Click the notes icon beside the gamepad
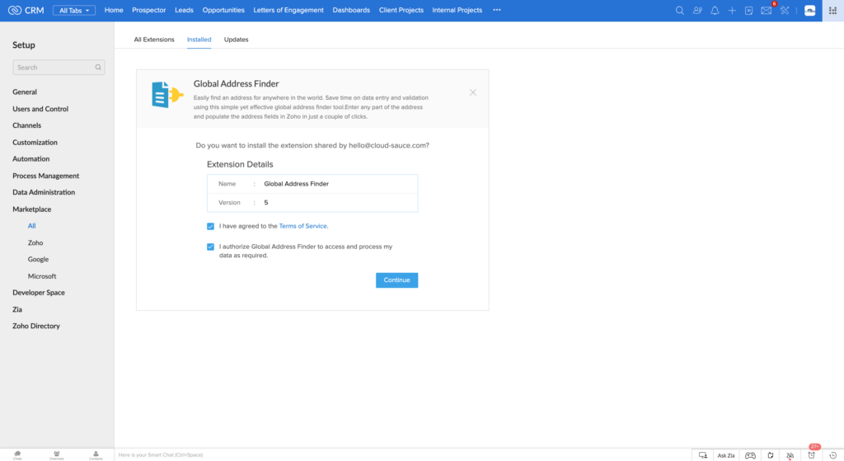This screenshot has width=844, height=461. point(771,455)
